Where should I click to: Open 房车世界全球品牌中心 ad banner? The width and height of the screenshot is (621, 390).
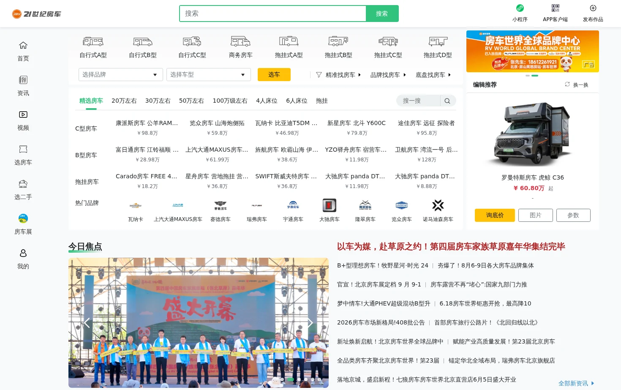pos(533,51)
